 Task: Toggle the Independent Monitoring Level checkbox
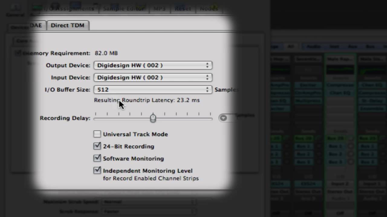(x=97, y=170)
